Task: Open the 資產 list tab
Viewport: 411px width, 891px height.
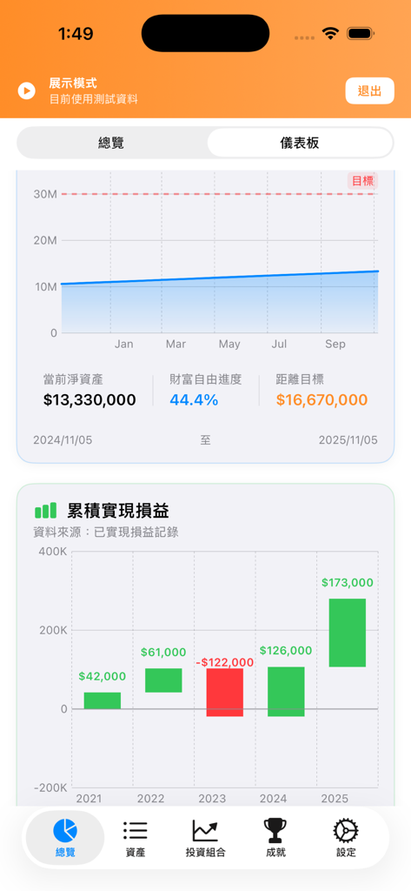Action: pyautogui.click(x=135, y=838)
